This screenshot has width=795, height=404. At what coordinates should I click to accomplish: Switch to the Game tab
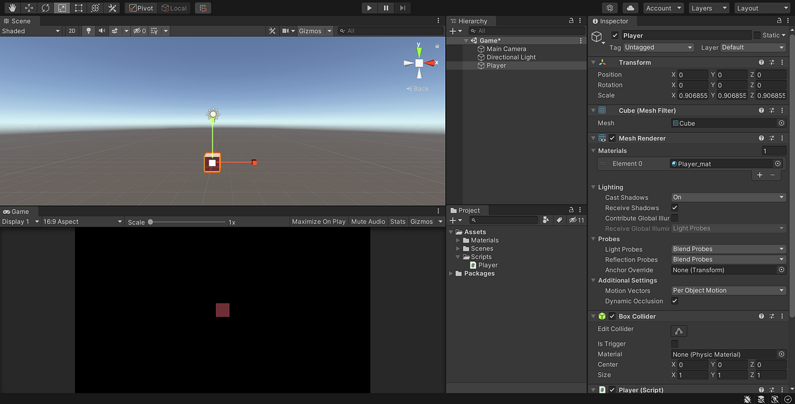[x=18, y=211]
